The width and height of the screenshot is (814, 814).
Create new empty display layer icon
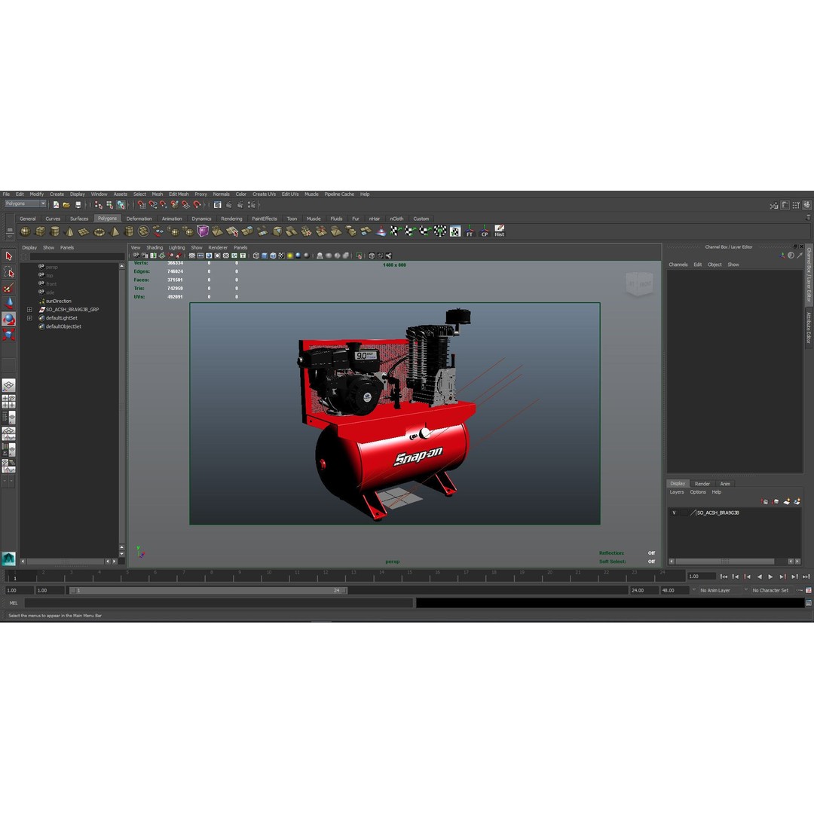click(786, 501)
